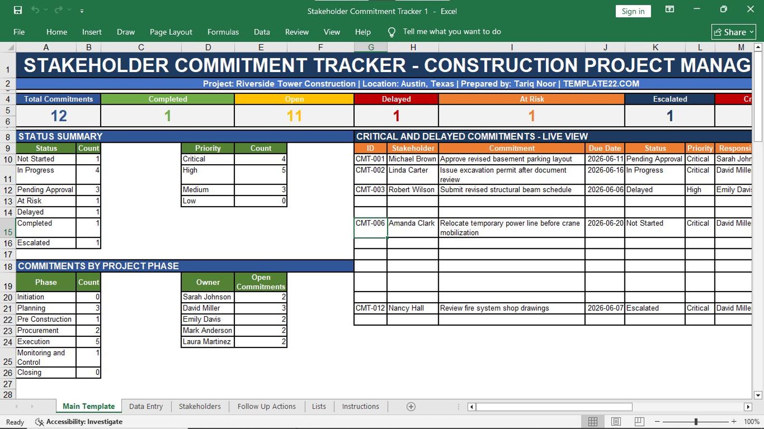Open the Formulas ribbon tab

(223, 32)
